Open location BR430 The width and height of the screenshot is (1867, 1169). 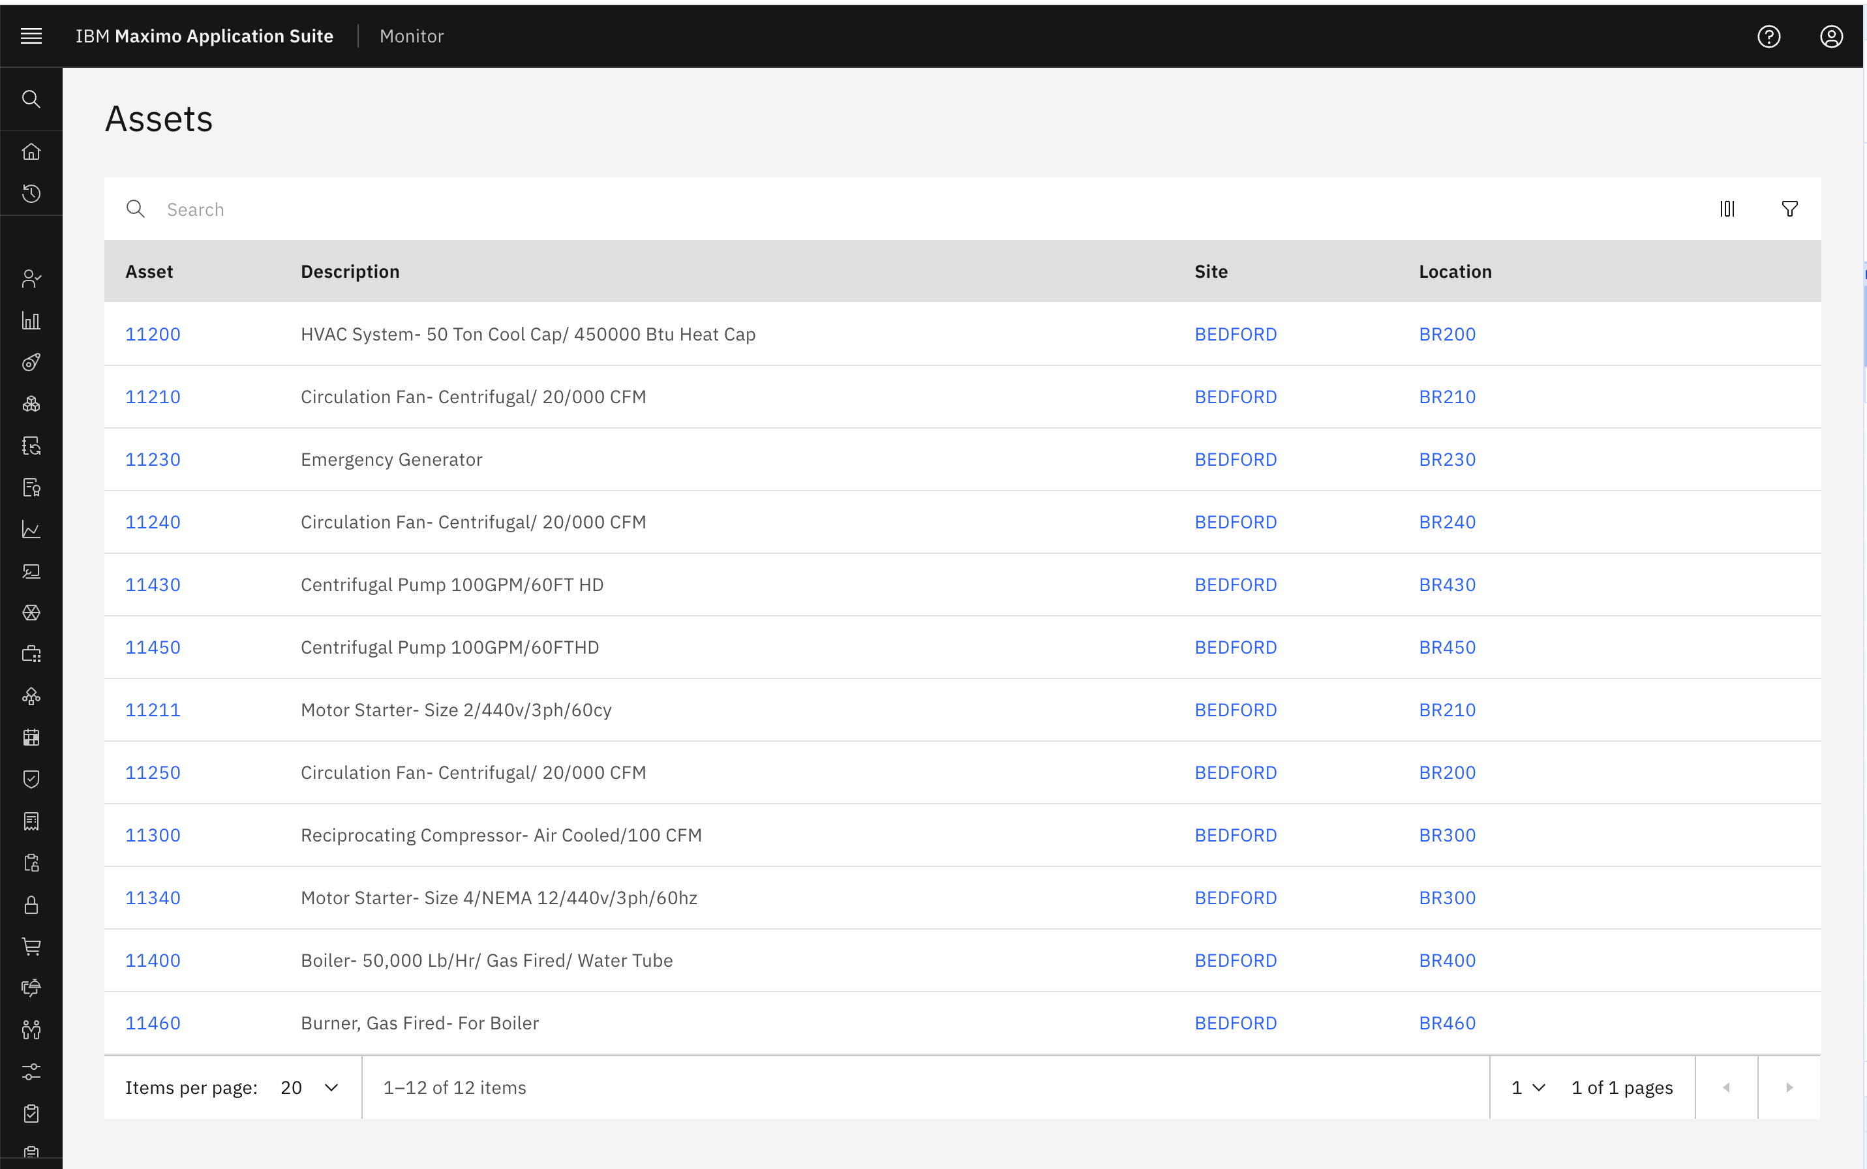pos(1447,584)
